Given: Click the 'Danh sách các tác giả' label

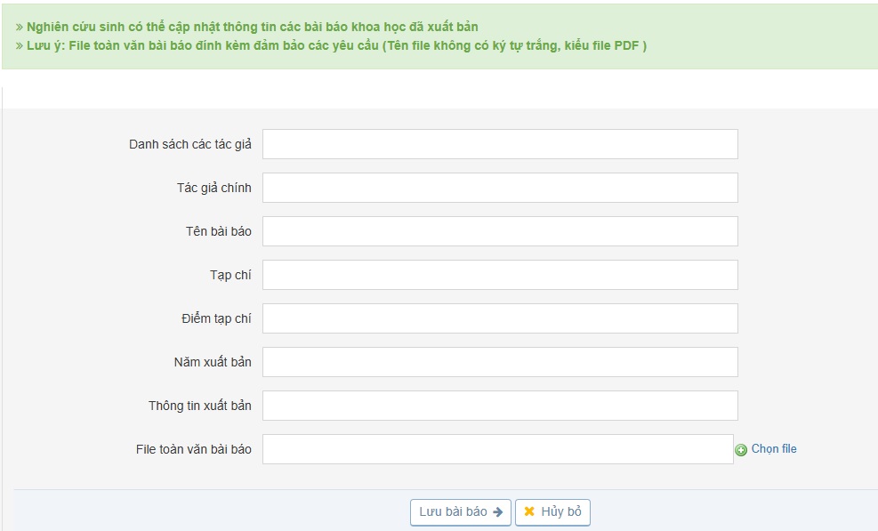Looking at the screenshot, I should [x=189, y=144].
